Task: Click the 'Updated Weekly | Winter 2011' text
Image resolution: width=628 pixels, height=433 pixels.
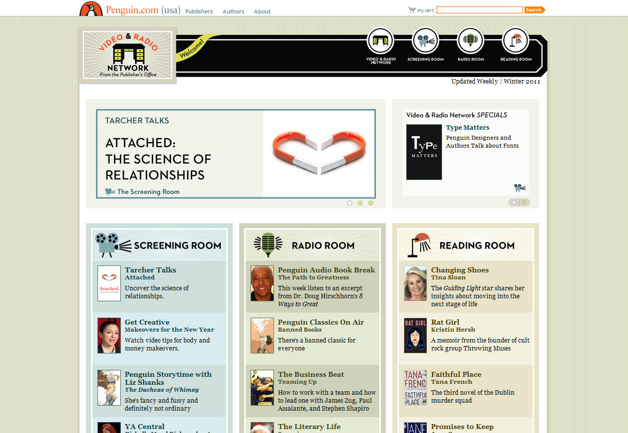Action: coord(496,82)
